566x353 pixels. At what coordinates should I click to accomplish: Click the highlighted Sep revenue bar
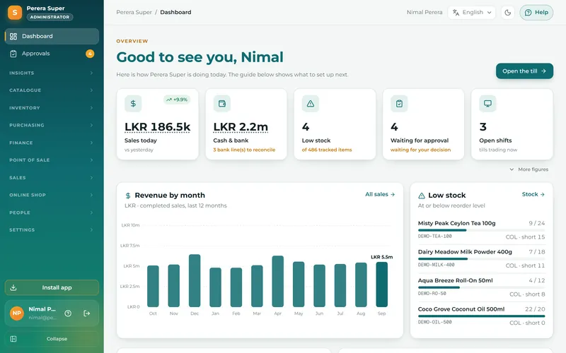tap(381, 285)
